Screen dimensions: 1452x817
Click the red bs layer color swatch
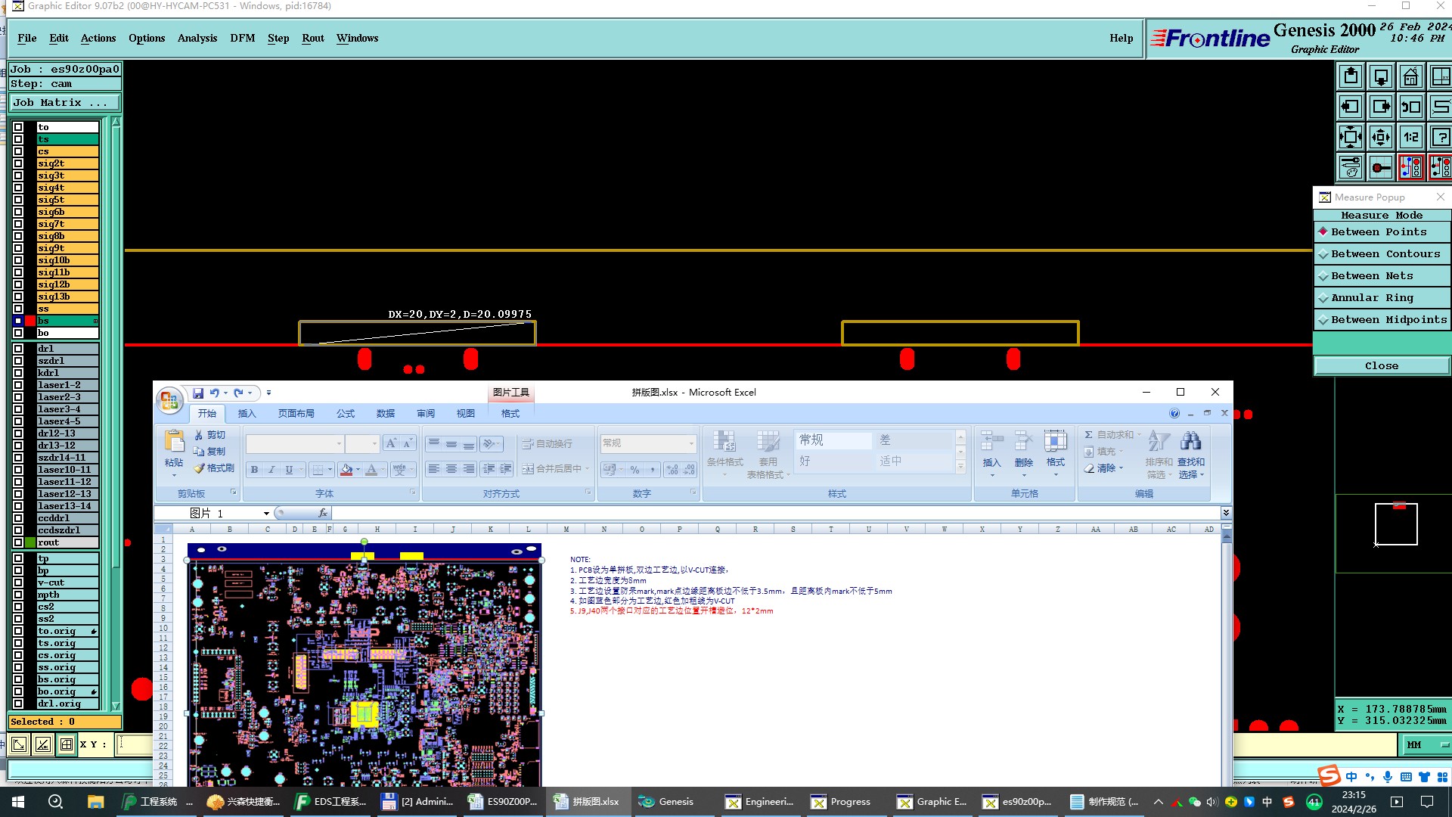pyautogui.click(x=30, y=321)
